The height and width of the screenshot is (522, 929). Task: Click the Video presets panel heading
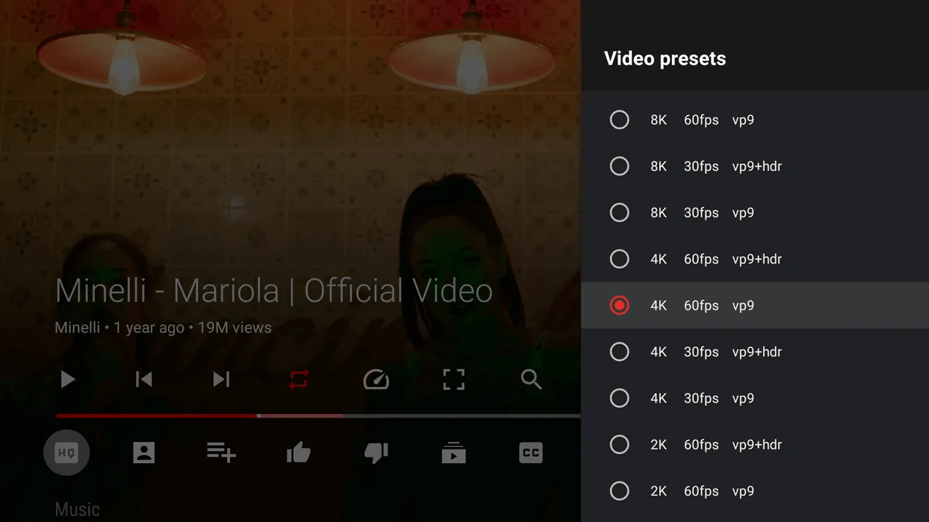pos(665,59)
